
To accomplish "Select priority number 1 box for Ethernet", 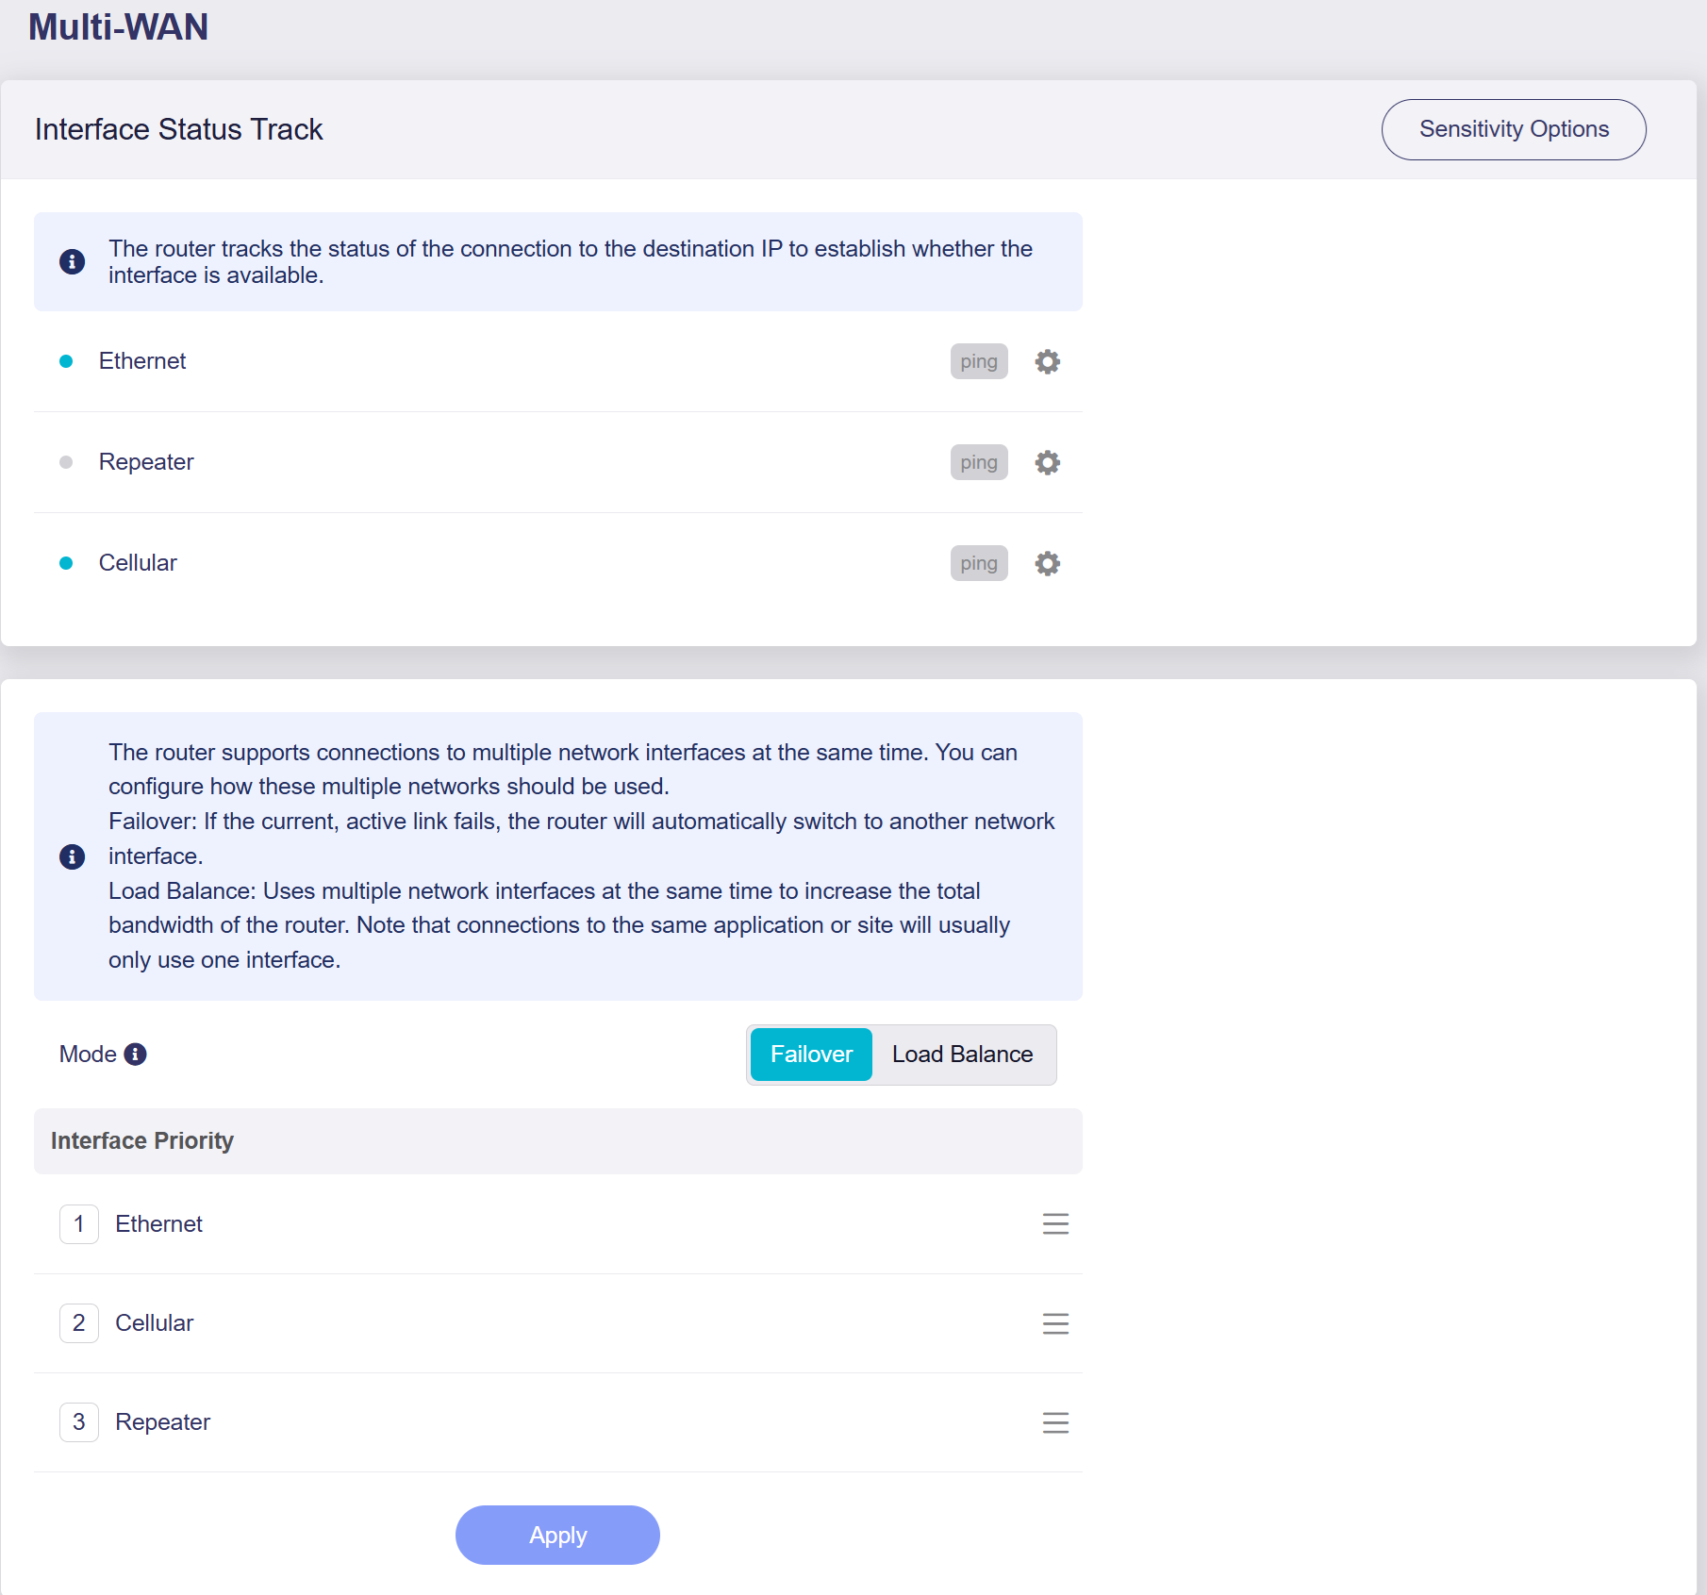I will coord(79,1224).
